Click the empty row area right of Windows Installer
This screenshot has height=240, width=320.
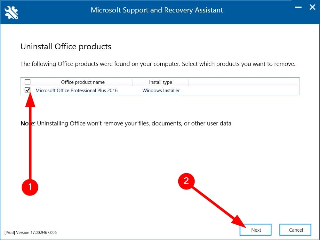[243, 91]
